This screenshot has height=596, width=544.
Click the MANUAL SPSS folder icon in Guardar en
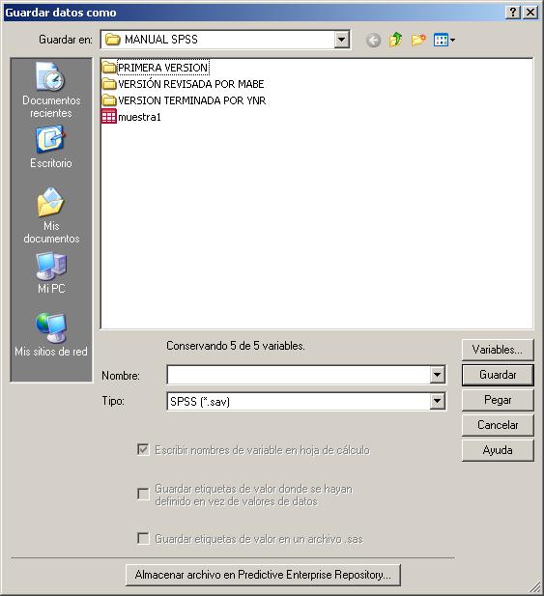pos(112,40)
